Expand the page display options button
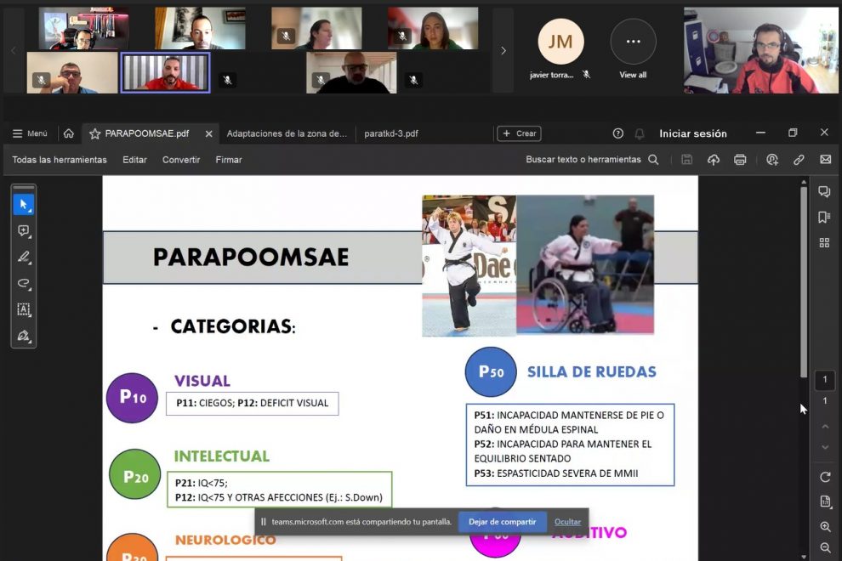 tap(824, 501)
